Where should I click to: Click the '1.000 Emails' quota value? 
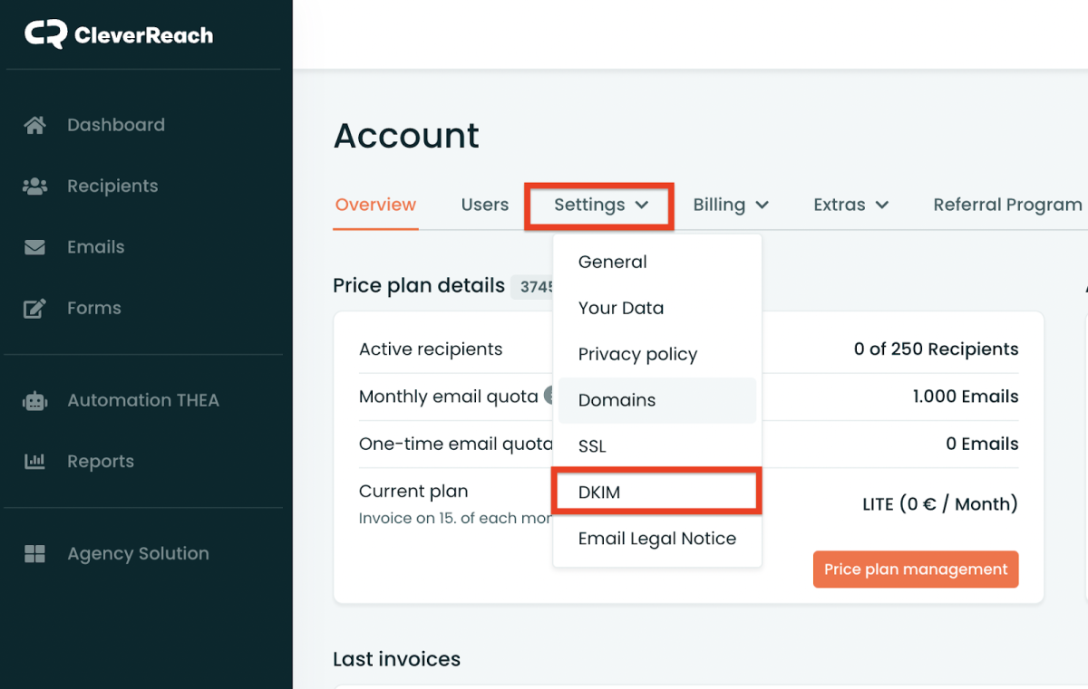point(966,397)
